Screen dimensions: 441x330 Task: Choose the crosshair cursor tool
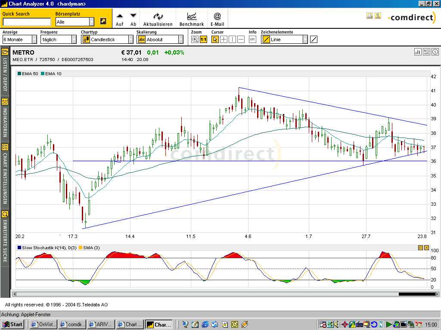pyautogui.click(x=224, y=40)
